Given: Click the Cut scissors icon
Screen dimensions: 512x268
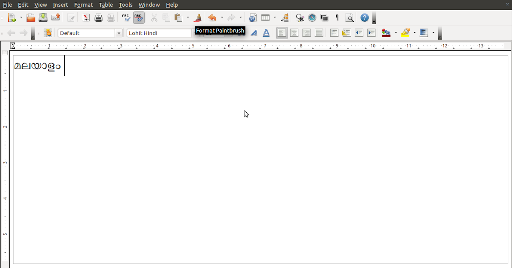Looking at the screenshot, I should tap(154, 18).
